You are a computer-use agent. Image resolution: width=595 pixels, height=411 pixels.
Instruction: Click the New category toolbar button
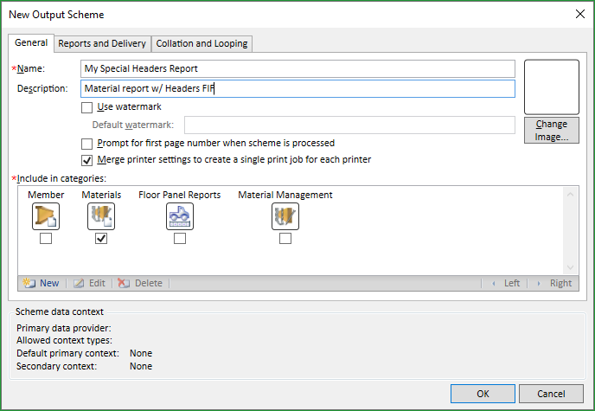41,283
